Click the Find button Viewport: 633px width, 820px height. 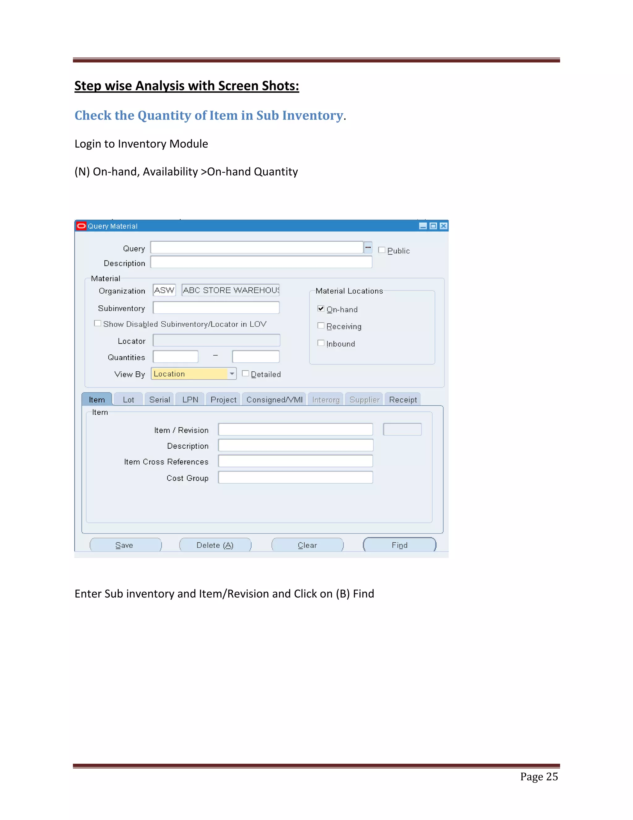399,545
